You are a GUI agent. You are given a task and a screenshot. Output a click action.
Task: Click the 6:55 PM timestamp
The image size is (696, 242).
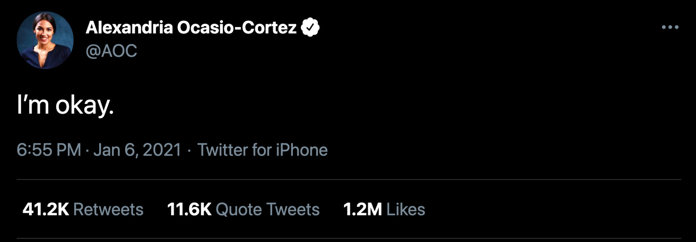pos(49,150)
